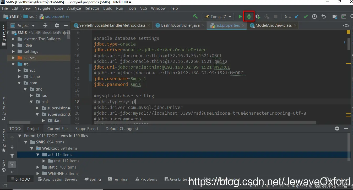Run with coverage icon
353x190 pixels.
click(258, 16)
